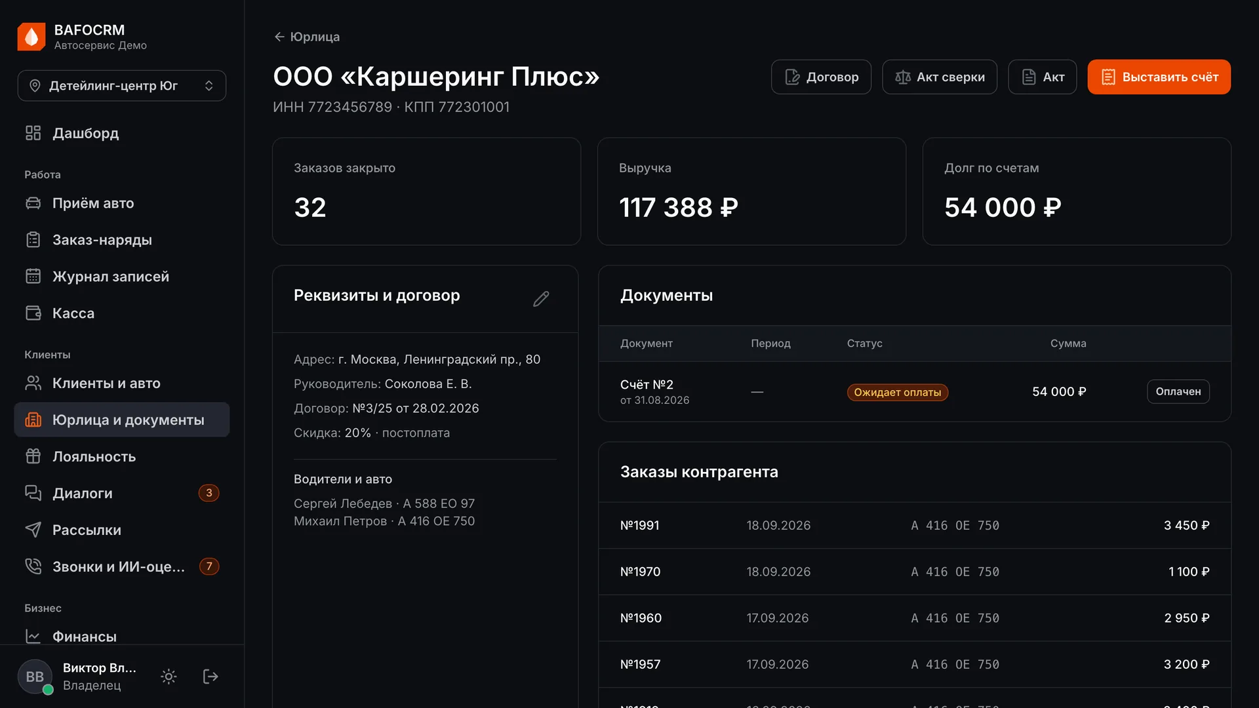Open the Дашборд menu item

(122, 133)
